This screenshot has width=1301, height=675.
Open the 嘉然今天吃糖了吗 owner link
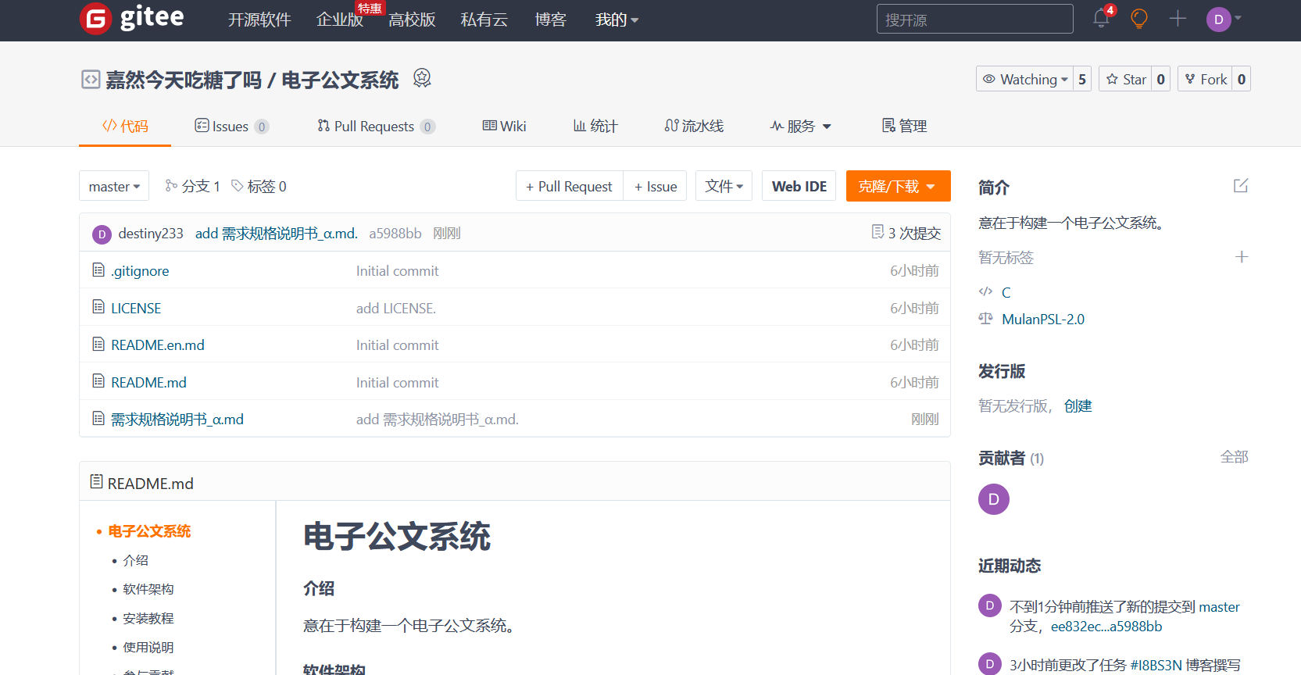(x=184, y=80)
